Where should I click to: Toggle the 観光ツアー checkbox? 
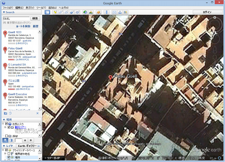click(x=9, y=127)
